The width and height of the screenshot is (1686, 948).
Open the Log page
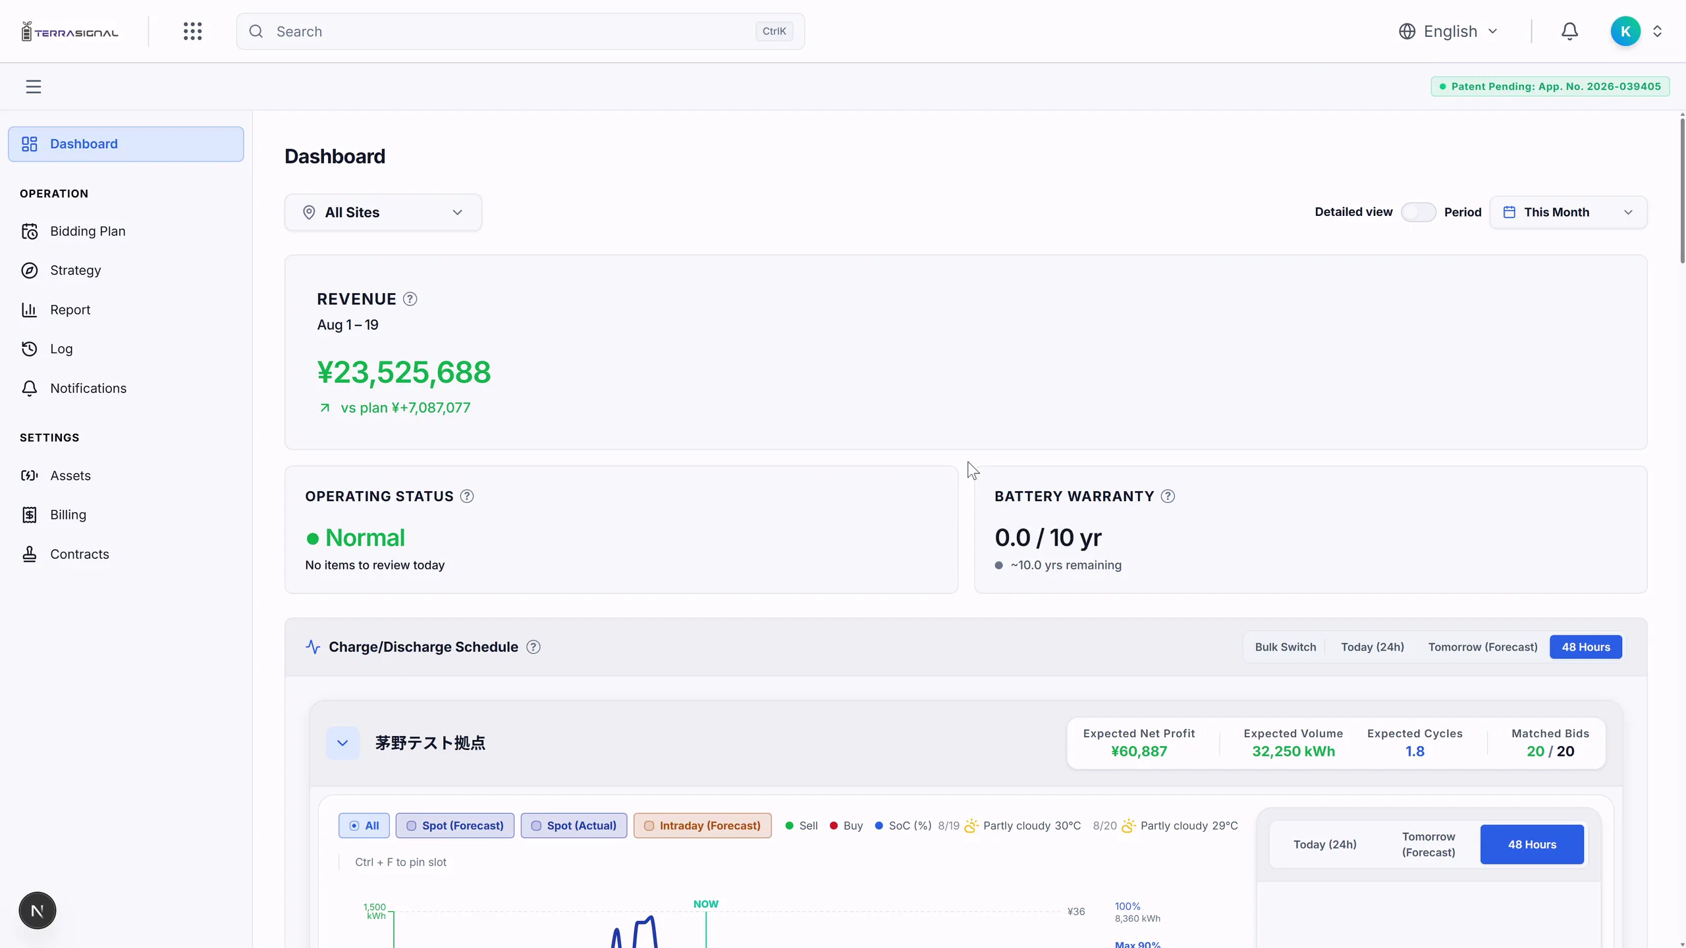click(126, 349)
